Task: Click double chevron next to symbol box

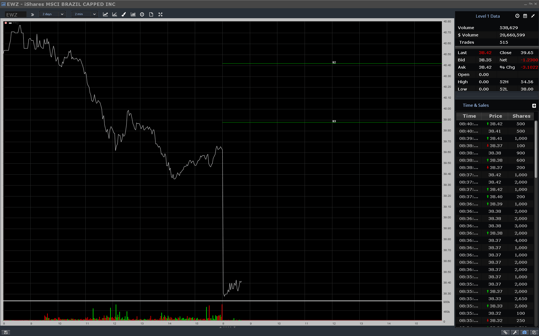Action: [33, 15]
